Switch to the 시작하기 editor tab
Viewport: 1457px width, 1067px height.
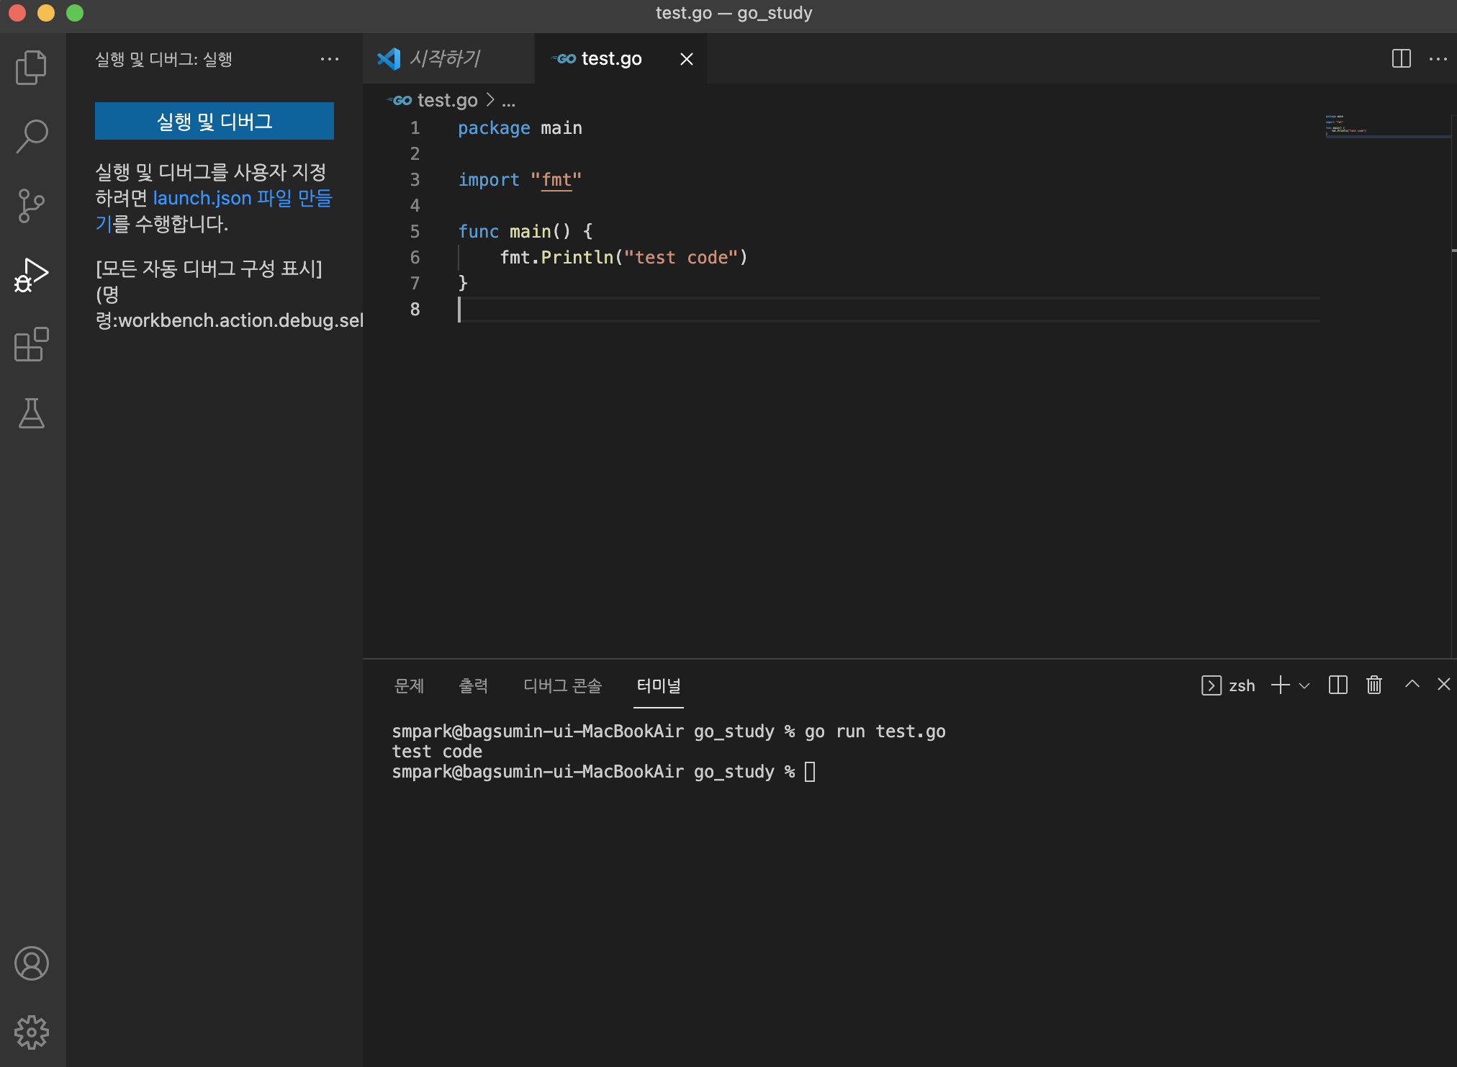click(444, 59)
